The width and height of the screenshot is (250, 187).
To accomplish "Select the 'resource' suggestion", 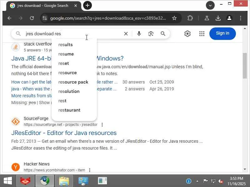I will pyautogui.click(x=74, y=73).
